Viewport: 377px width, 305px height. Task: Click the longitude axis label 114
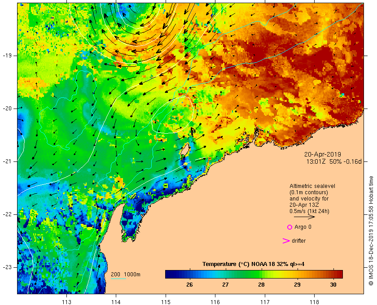pyautogui.click(x=116, y=302)
